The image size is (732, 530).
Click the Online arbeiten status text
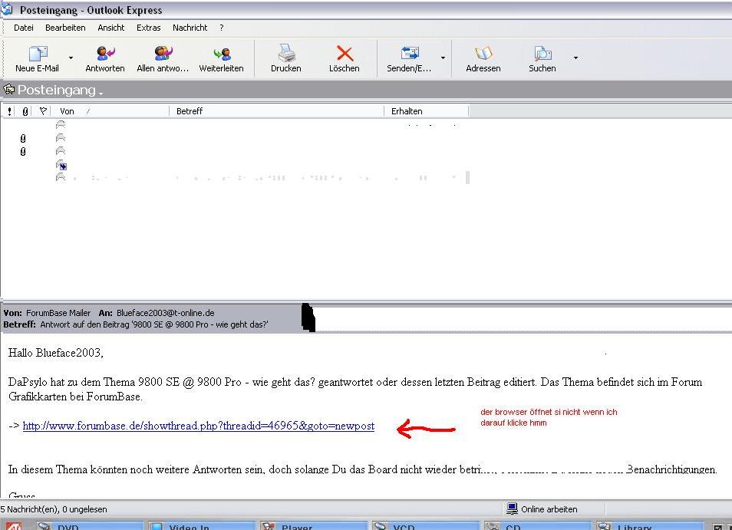[549, 509]
